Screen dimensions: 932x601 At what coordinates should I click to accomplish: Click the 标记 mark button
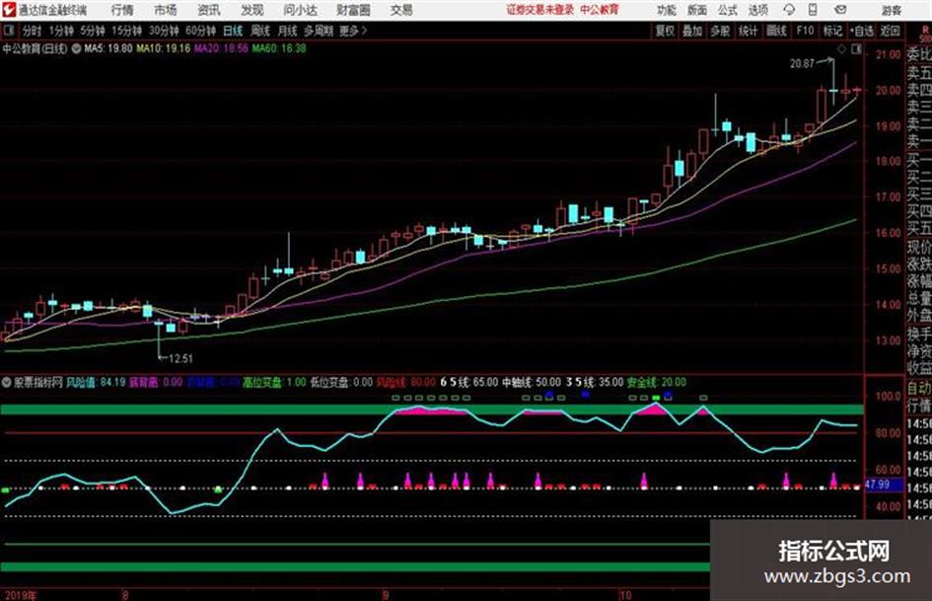[832, 31]
